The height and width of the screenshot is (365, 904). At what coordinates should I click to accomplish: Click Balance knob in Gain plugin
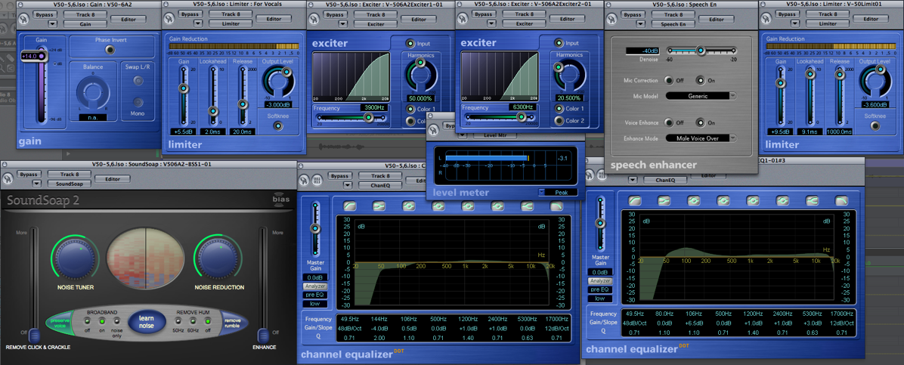point(92,92)
